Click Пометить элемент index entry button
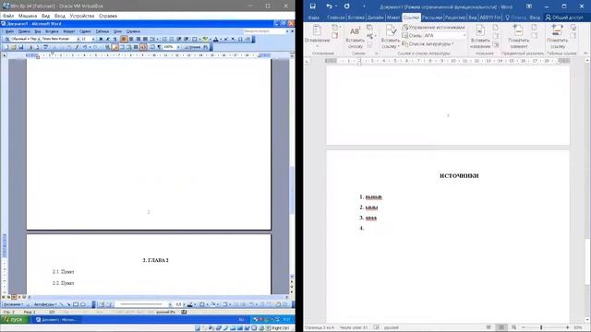Screen dimensions: 591x332 coord(519,37)
